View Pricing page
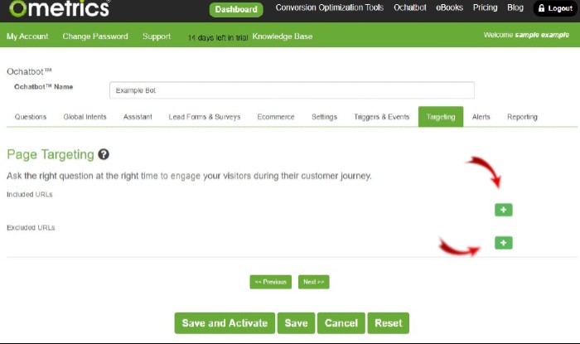580x344 pixels. tap(485, 7)
